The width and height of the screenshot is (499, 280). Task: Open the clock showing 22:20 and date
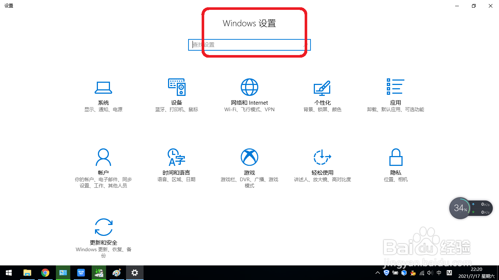pos(476,273)
